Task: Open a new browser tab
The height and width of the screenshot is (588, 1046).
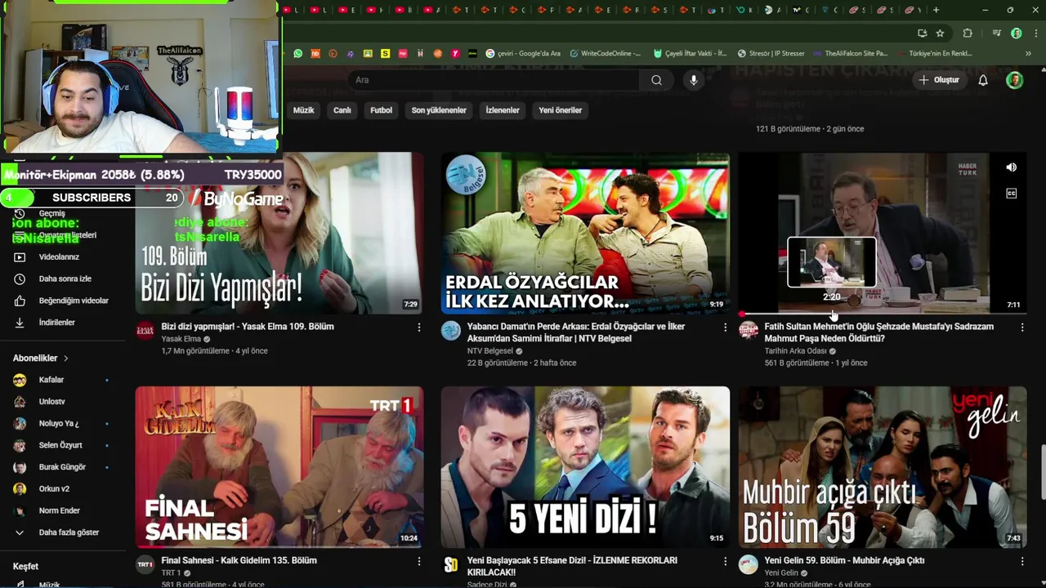Action: (x=936, y=10)
